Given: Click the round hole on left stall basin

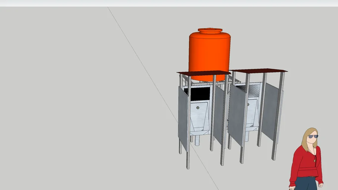Looking at the screenshot, I should tap(198, 108).
